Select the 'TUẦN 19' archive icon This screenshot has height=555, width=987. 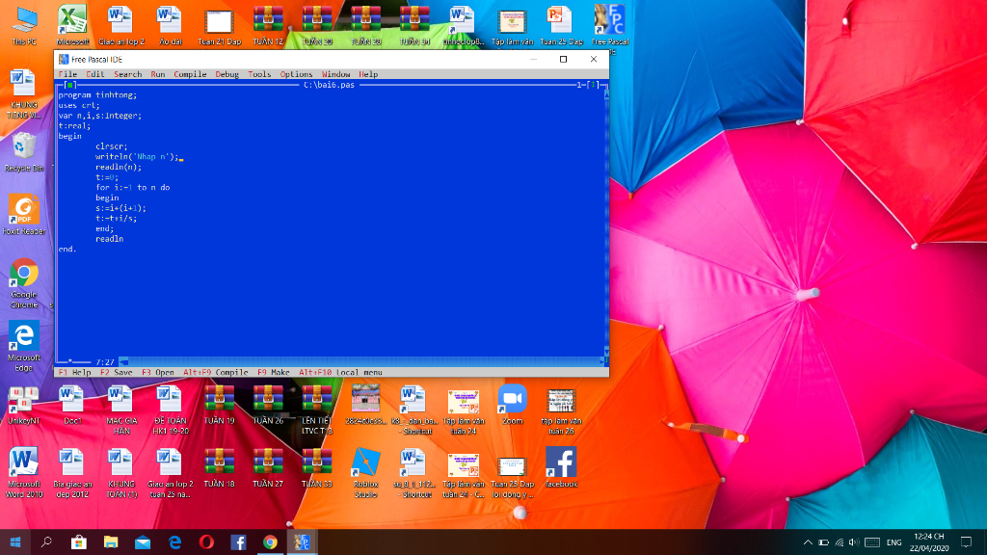(219, 405)
